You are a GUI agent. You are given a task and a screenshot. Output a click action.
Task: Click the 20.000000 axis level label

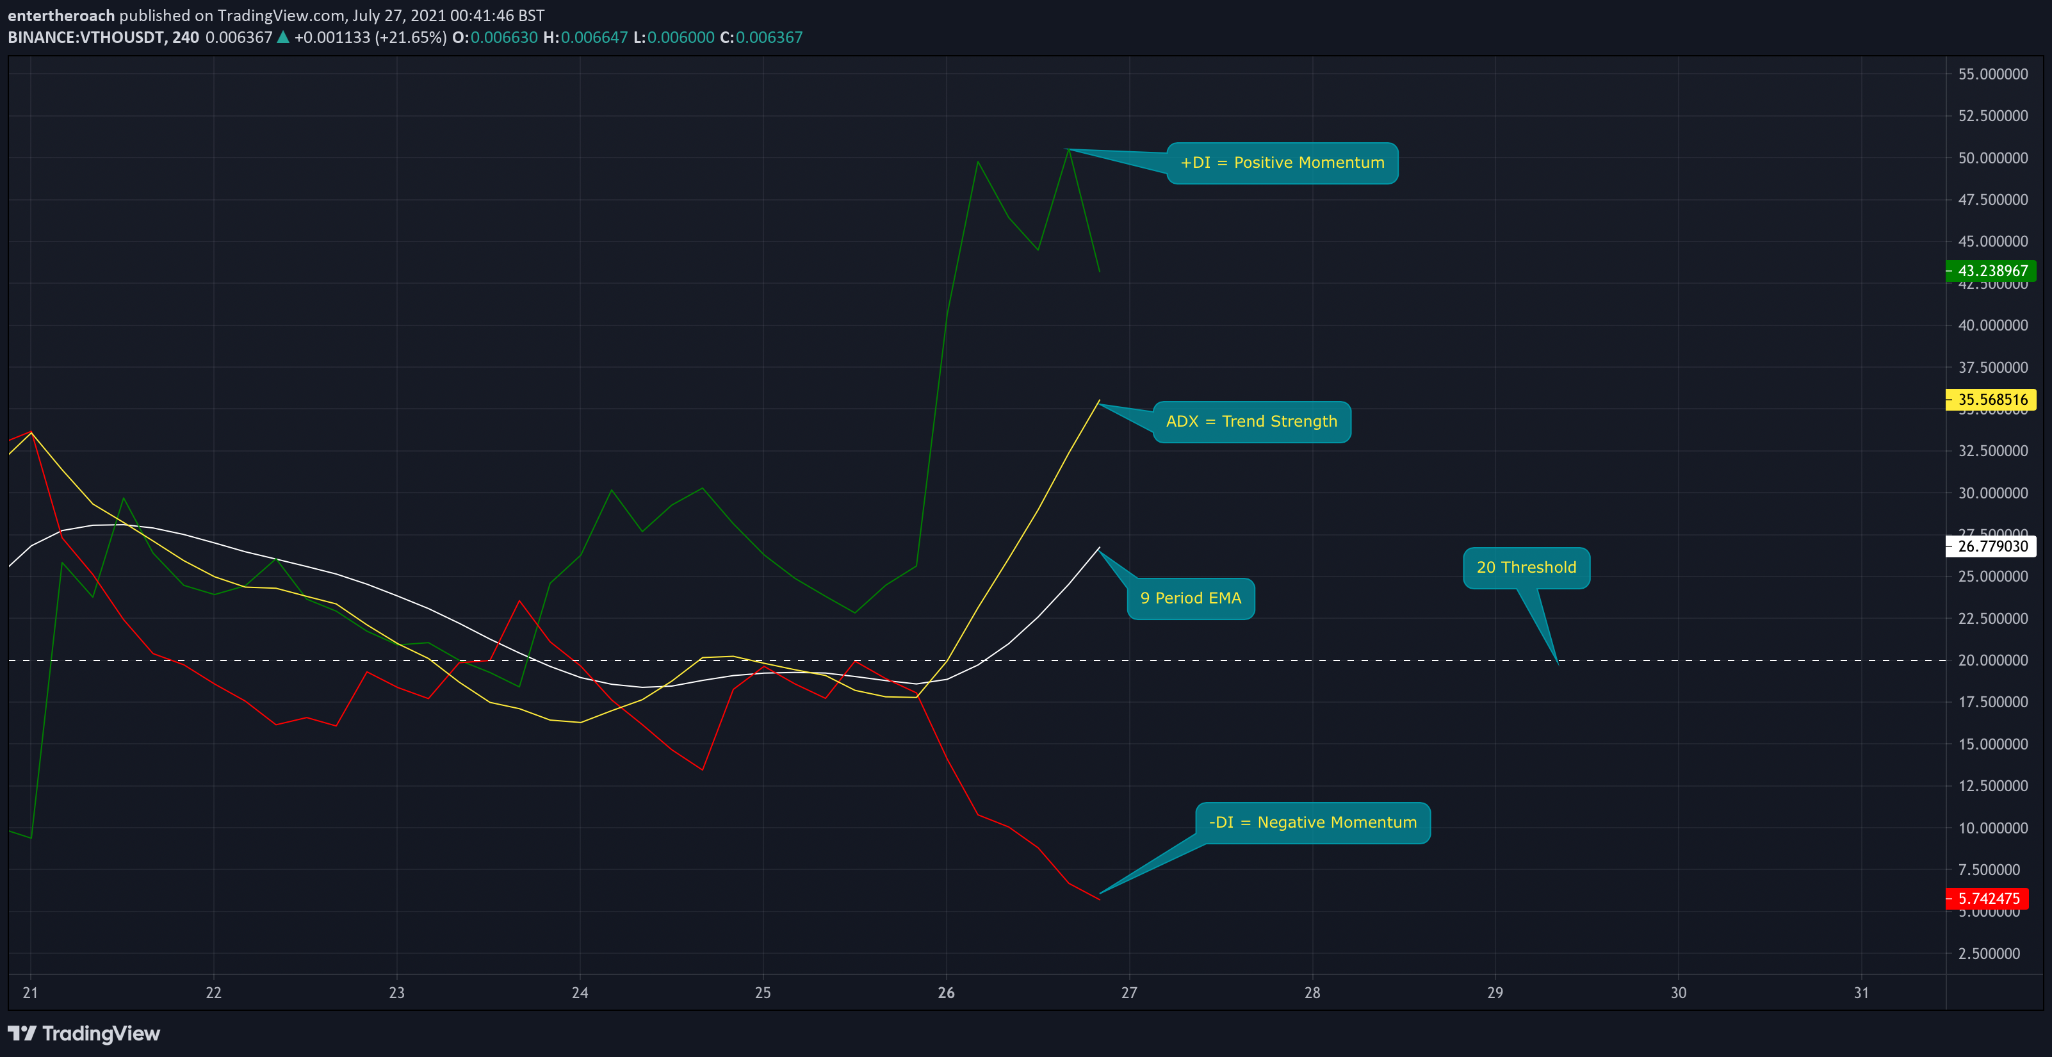(x=1993, y=660)
